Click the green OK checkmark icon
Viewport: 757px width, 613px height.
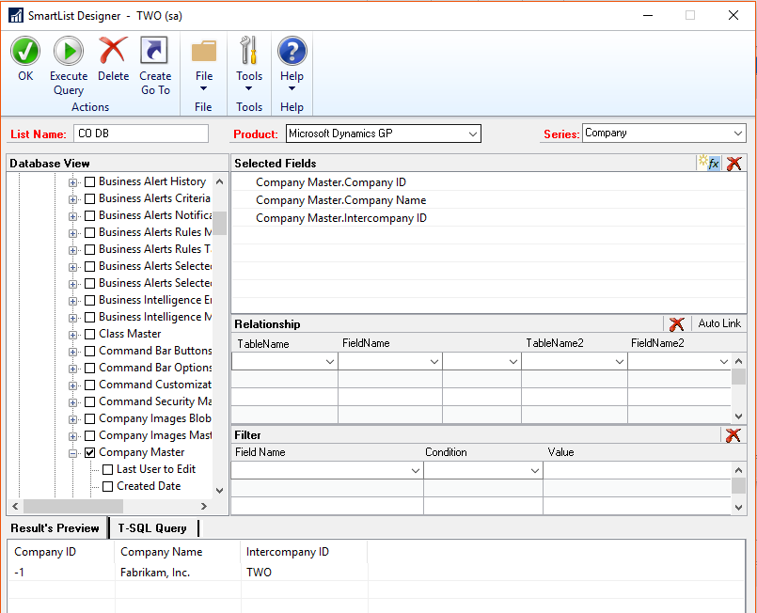click(25, 51)
